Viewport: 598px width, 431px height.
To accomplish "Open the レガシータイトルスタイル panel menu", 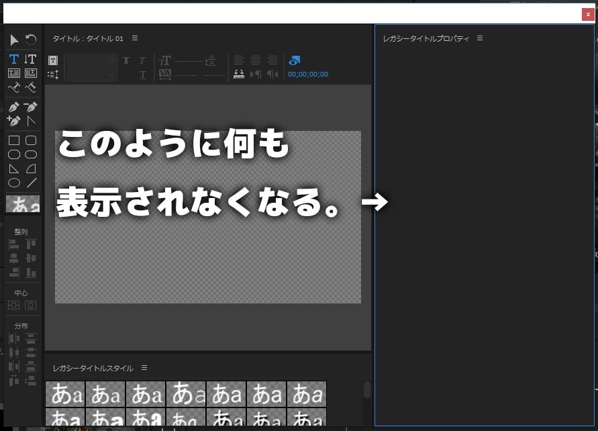I will tap(144, 368).
